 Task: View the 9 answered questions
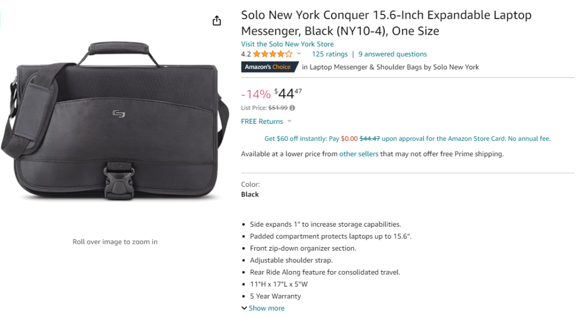(392, 54)
